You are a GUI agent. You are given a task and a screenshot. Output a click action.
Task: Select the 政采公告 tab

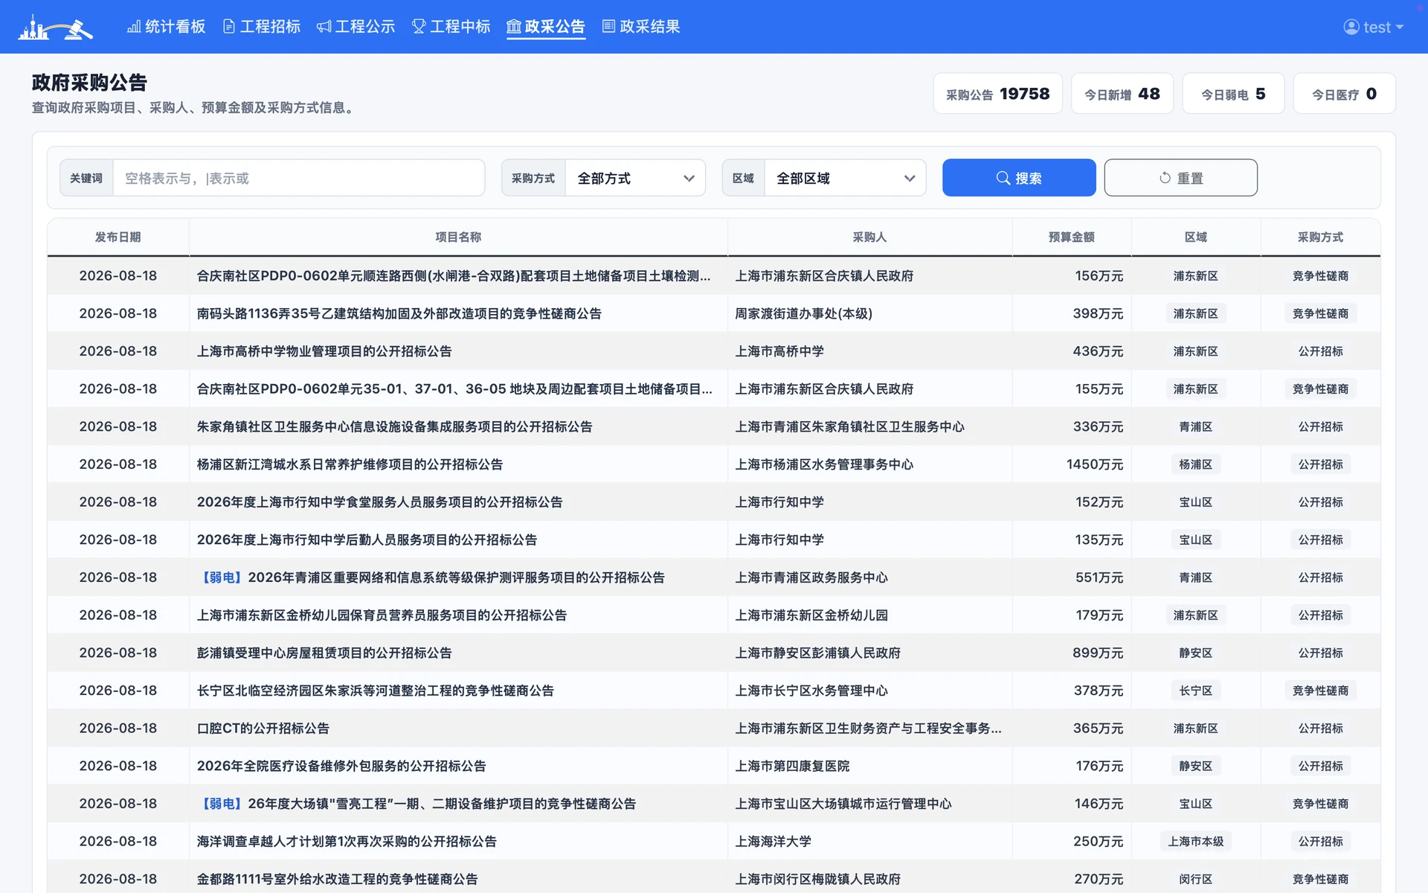pyautogui.click(x=546, y=27)
